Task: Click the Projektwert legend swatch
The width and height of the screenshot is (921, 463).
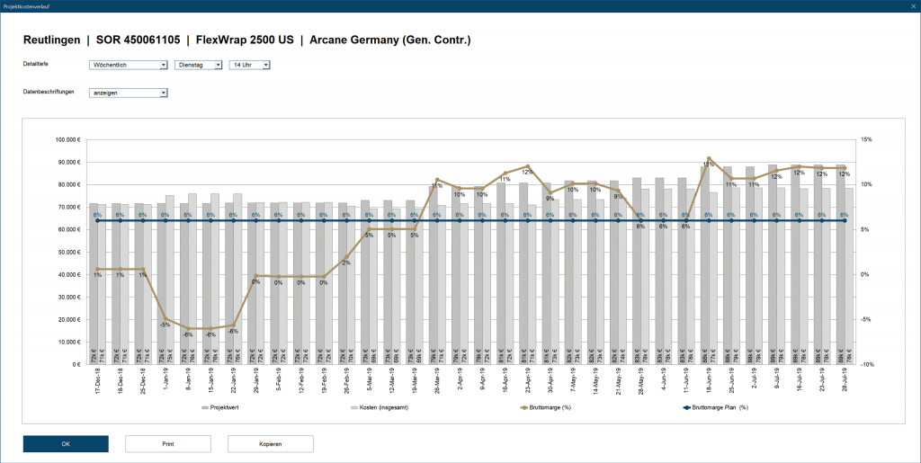Action: tap(205, 407)
